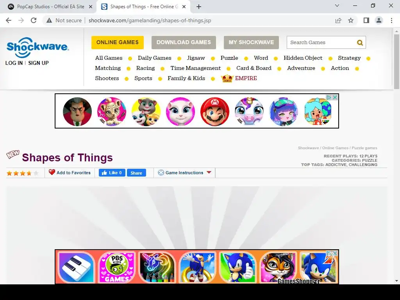This screenshot has width=400, height=300.
Task: Close the PopCap Studios tab
Action: pyautogui.click(x=91, y=7)
